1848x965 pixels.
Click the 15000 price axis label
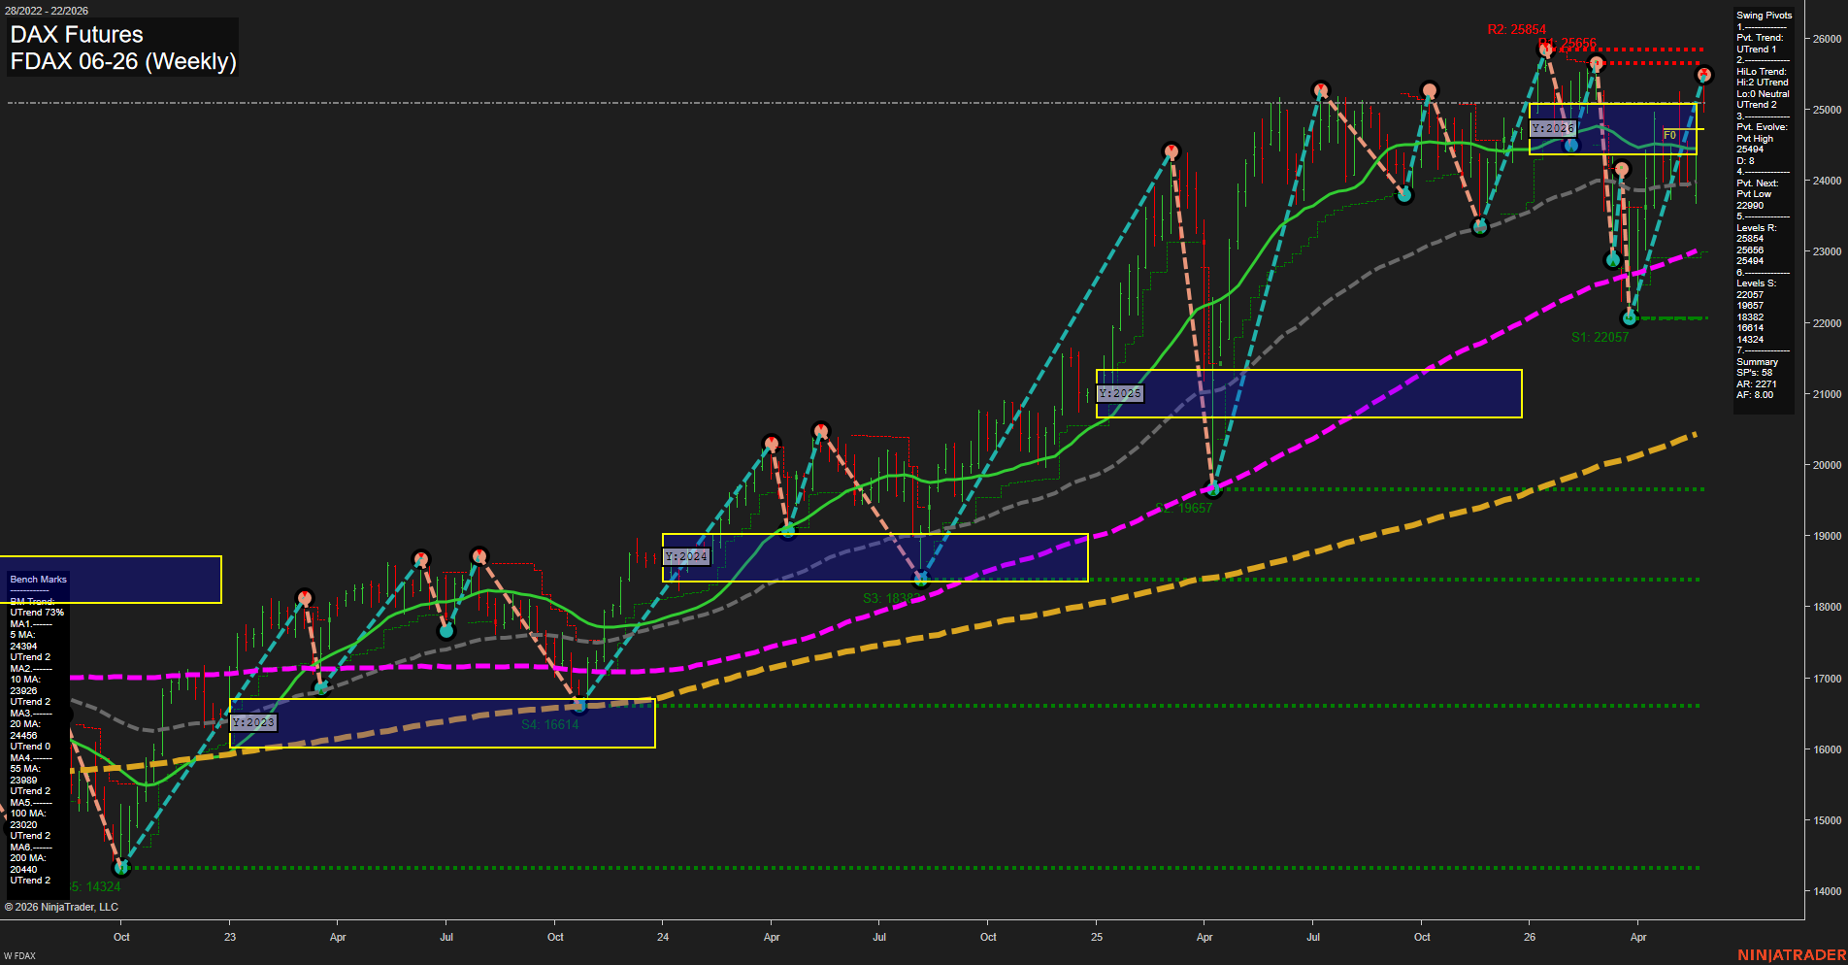coord(1827,820)
